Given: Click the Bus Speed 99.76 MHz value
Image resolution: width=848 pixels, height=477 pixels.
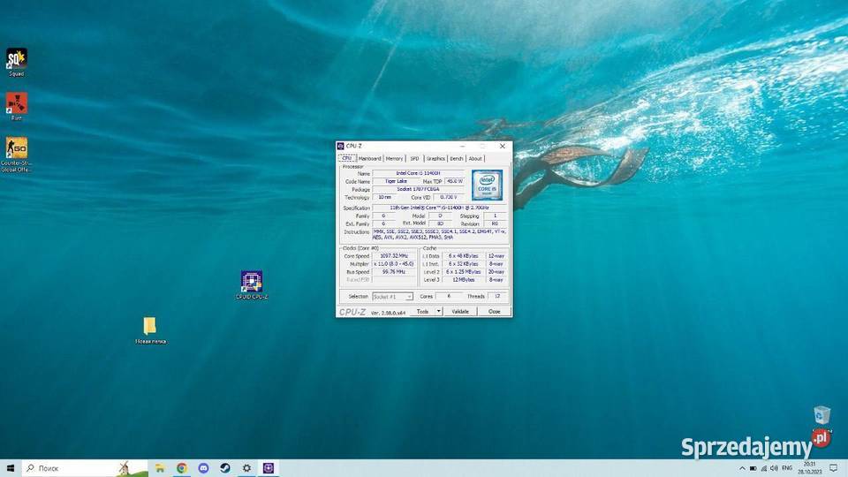Looking at the screenshot, I should (394, 272).
